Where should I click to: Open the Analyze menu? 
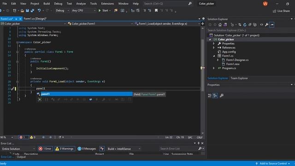pos(81,4)
